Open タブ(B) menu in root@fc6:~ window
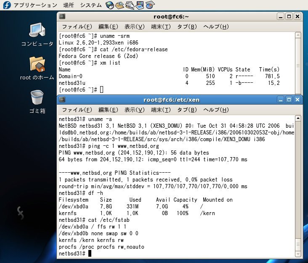Viewport: 308px width, 263px height. (187, 26)
